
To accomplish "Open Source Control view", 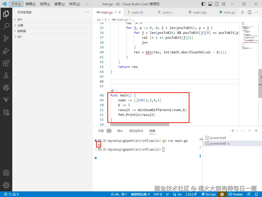I will 6,38.
